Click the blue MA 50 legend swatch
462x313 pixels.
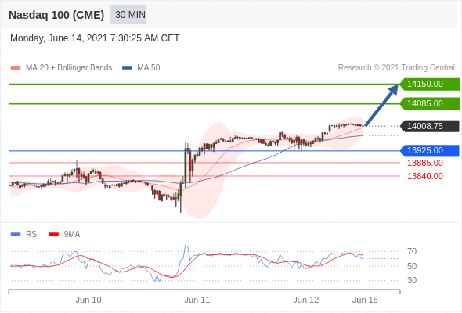point(127,68)
